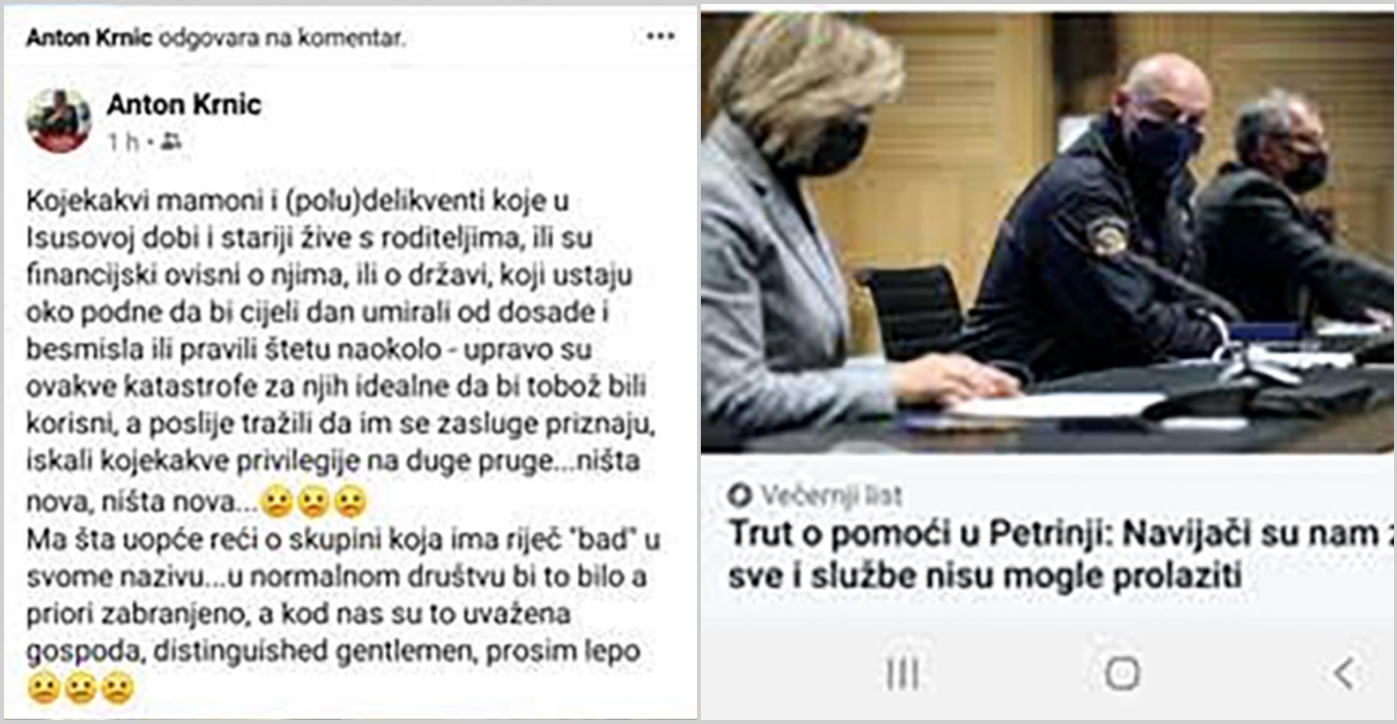Click the friends audience icon beside timestamp
The height and width of the screenshot is (724, 1397).
[x=171, y=141]
